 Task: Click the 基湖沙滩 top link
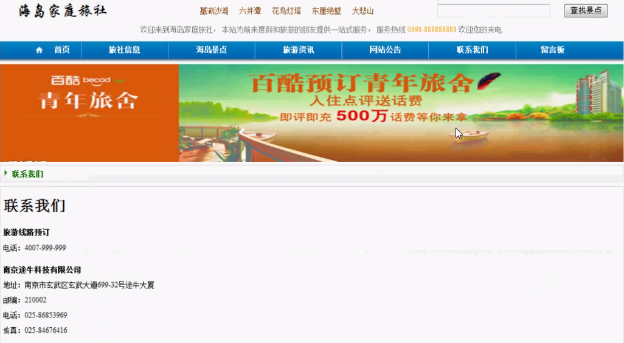click(213, 11)
